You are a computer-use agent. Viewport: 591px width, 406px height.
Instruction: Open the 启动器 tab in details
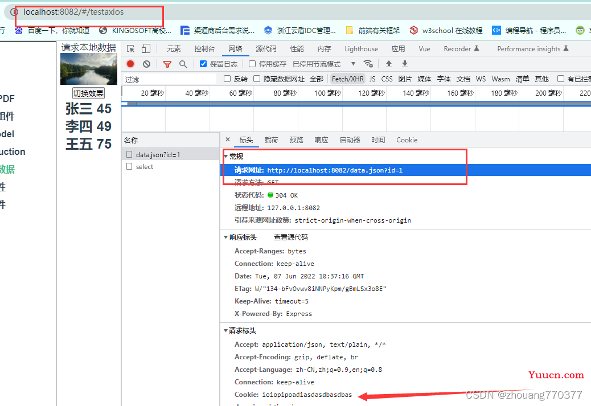350,140
